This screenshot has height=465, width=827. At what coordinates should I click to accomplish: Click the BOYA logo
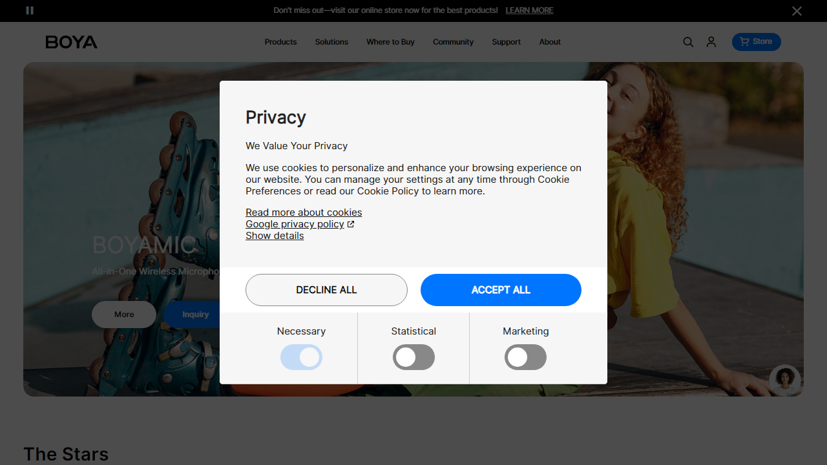coord(71,42)
